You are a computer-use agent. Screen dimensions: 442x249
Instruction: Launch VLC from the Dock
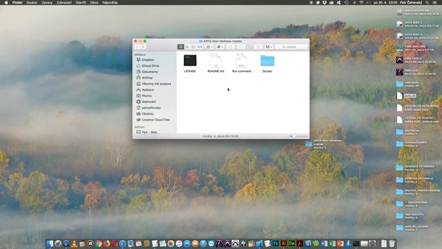(x=74, y=243)
